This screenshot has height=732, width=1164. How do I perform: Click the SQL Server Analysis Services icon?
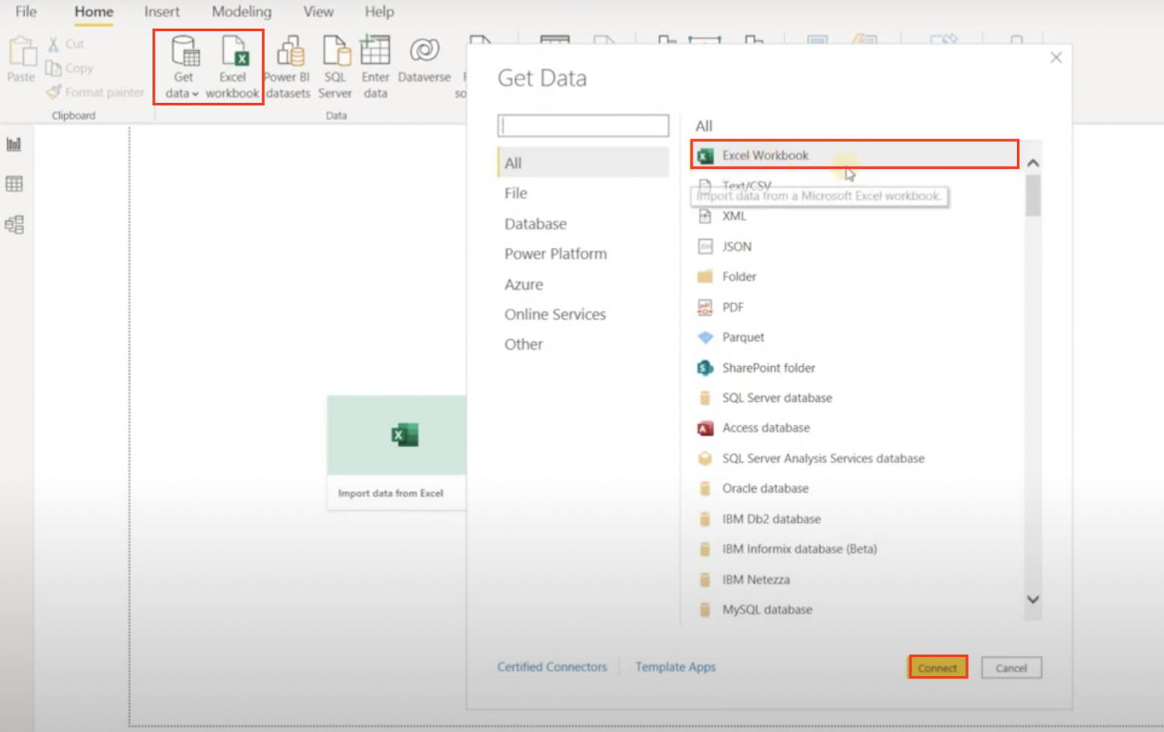[x=705, y=458]
